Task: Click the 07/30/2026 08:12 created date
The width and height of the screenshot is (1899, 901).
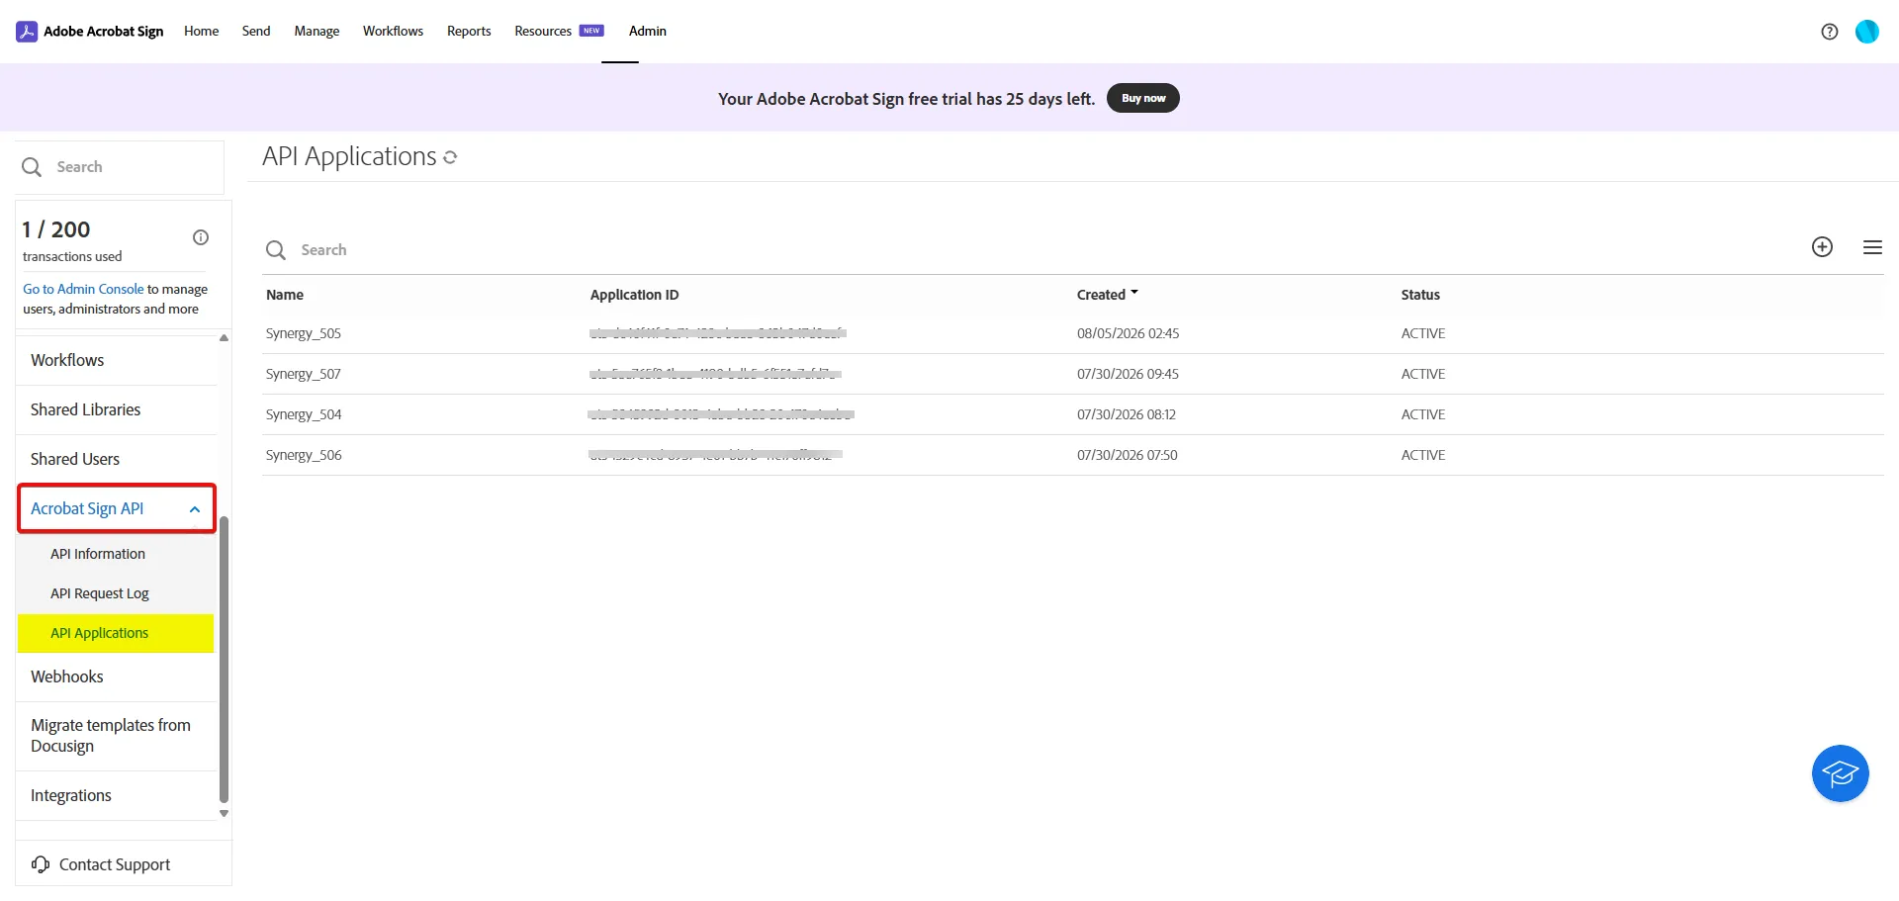Action: pos(1127,414)
